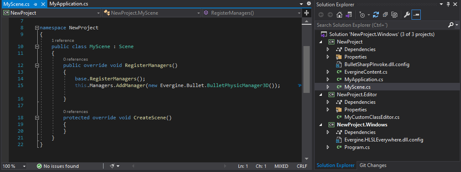Screen dimensions: 461x172
Task: Collapse All items in Solution Explorer
Action: (x=385, y=15)
